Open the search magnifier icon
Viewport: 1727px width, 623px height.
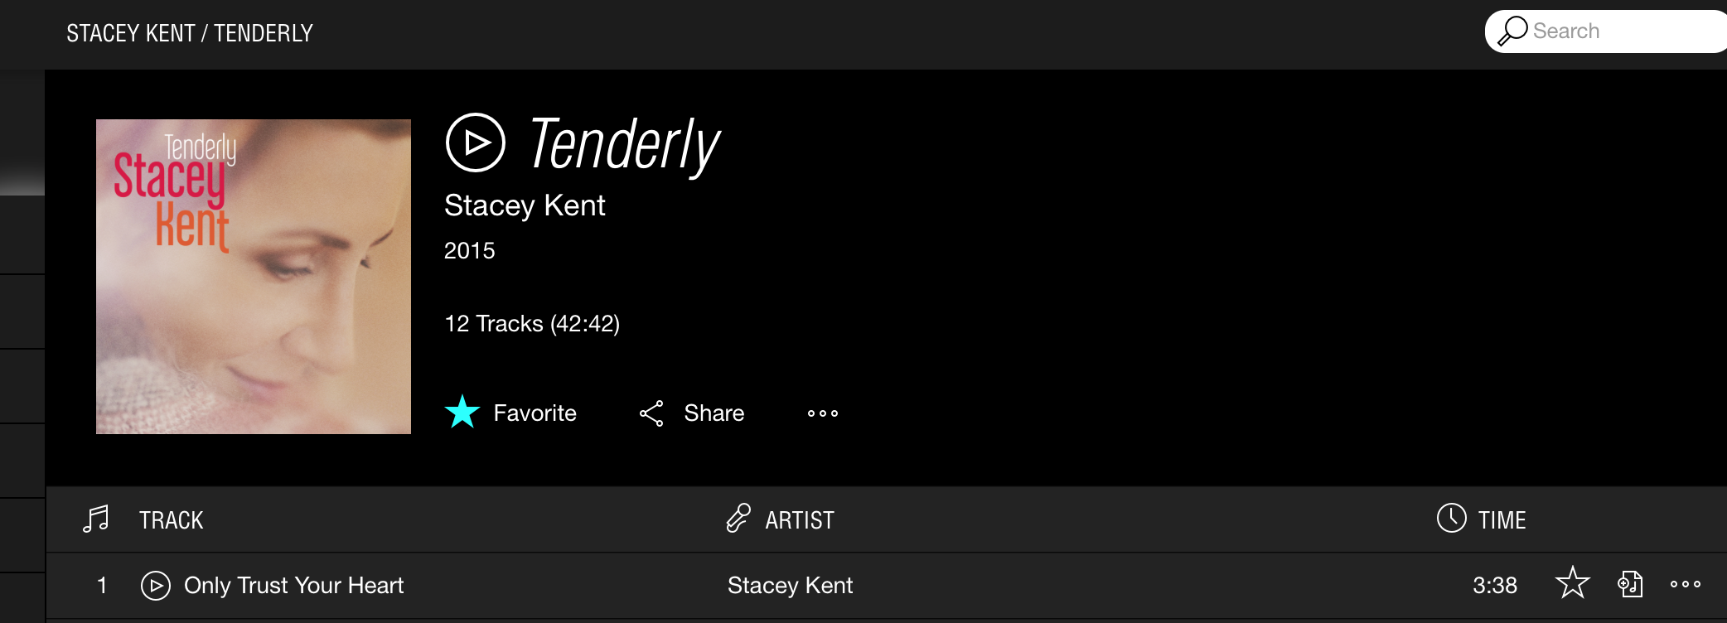tap(1514, 30)
